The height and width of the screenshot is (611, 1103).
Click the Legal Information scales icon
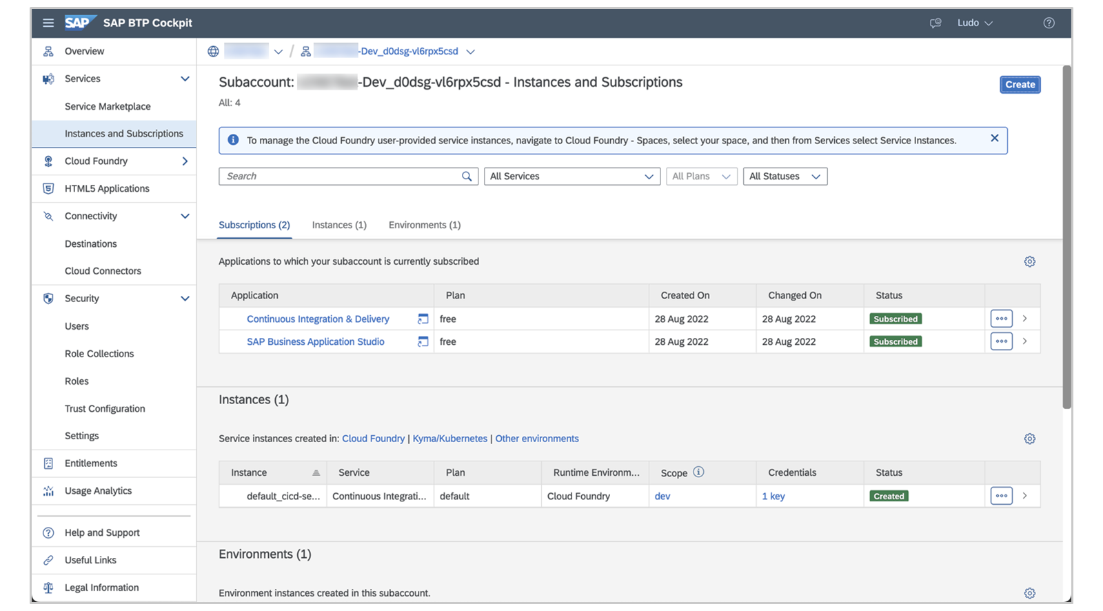48,588
